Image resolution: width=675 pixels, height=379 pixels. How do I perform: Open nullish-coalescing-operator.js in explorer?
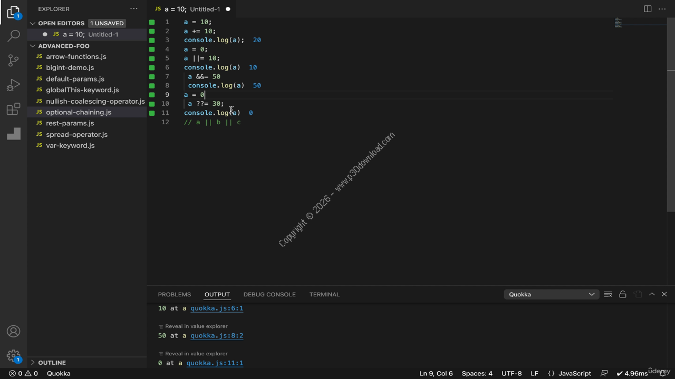click(95, 101)
